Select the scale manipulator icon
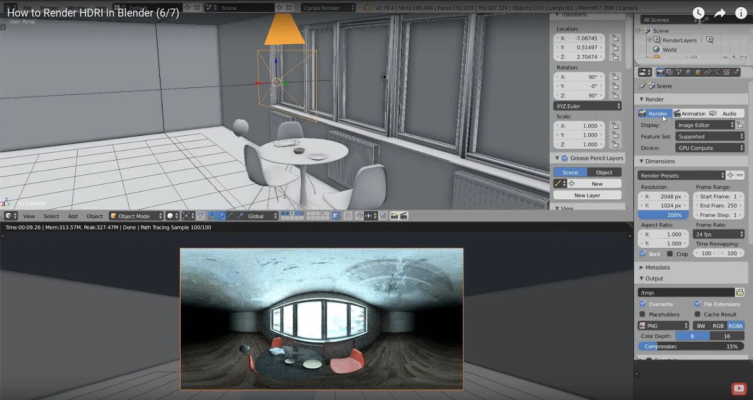Screen dimensions: 753x400 (240, 216)
